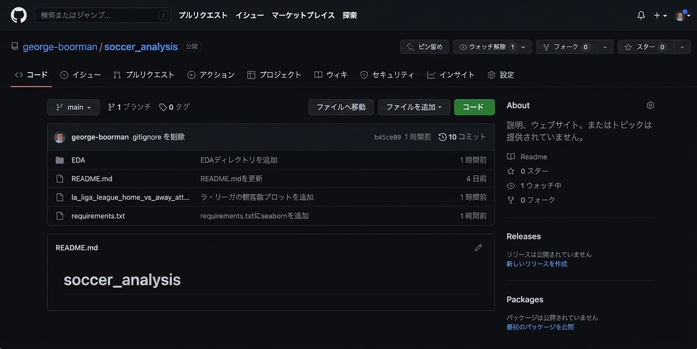This screenshot has width=697, height=349.
Task: Open About settings gear icon
Action: click(651, 105)
